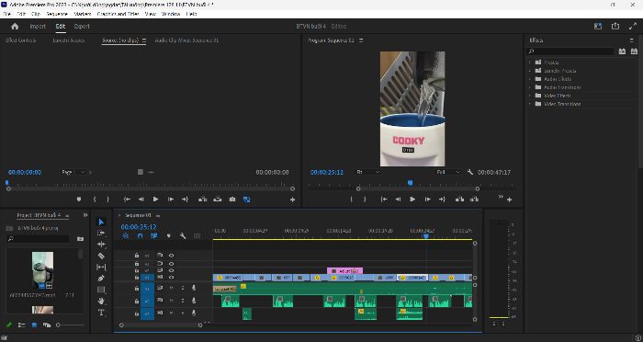Step forward one frame in Program monitor
Image resolution: width=643 pixels, height=342 pixels.
coord(427,199)
